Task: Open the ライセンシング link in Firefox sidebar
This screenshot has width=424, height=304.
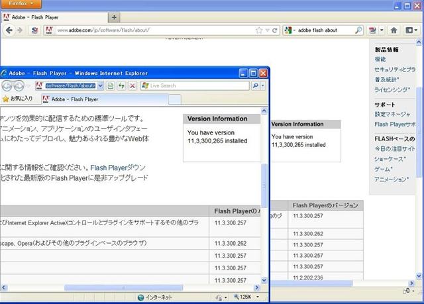Action: (x=392, y=89)
